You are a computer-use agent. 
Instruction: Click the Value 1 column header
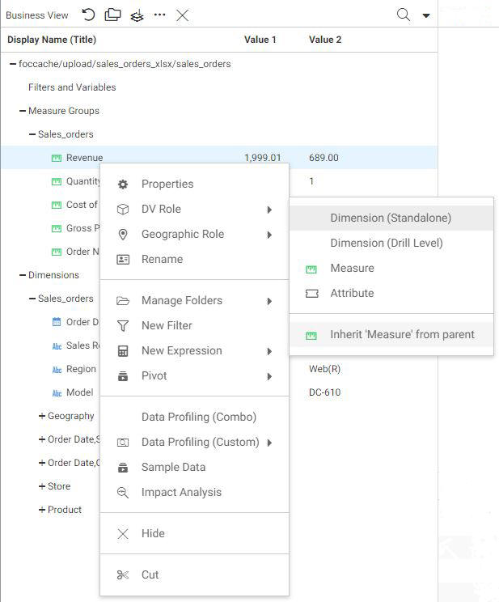[x=260, y=40]
